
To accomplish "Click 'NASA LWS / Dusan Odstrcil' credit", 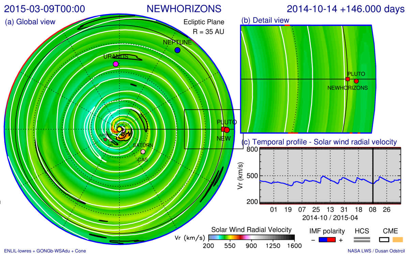I will click(376, 251).
